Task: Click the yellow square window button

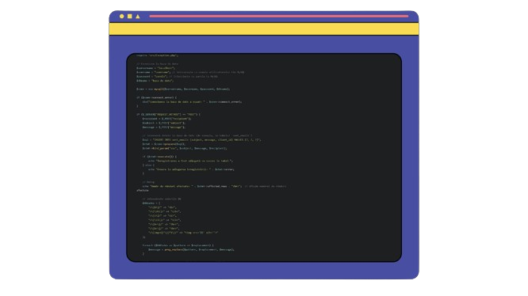Action: tap(130, 16)
